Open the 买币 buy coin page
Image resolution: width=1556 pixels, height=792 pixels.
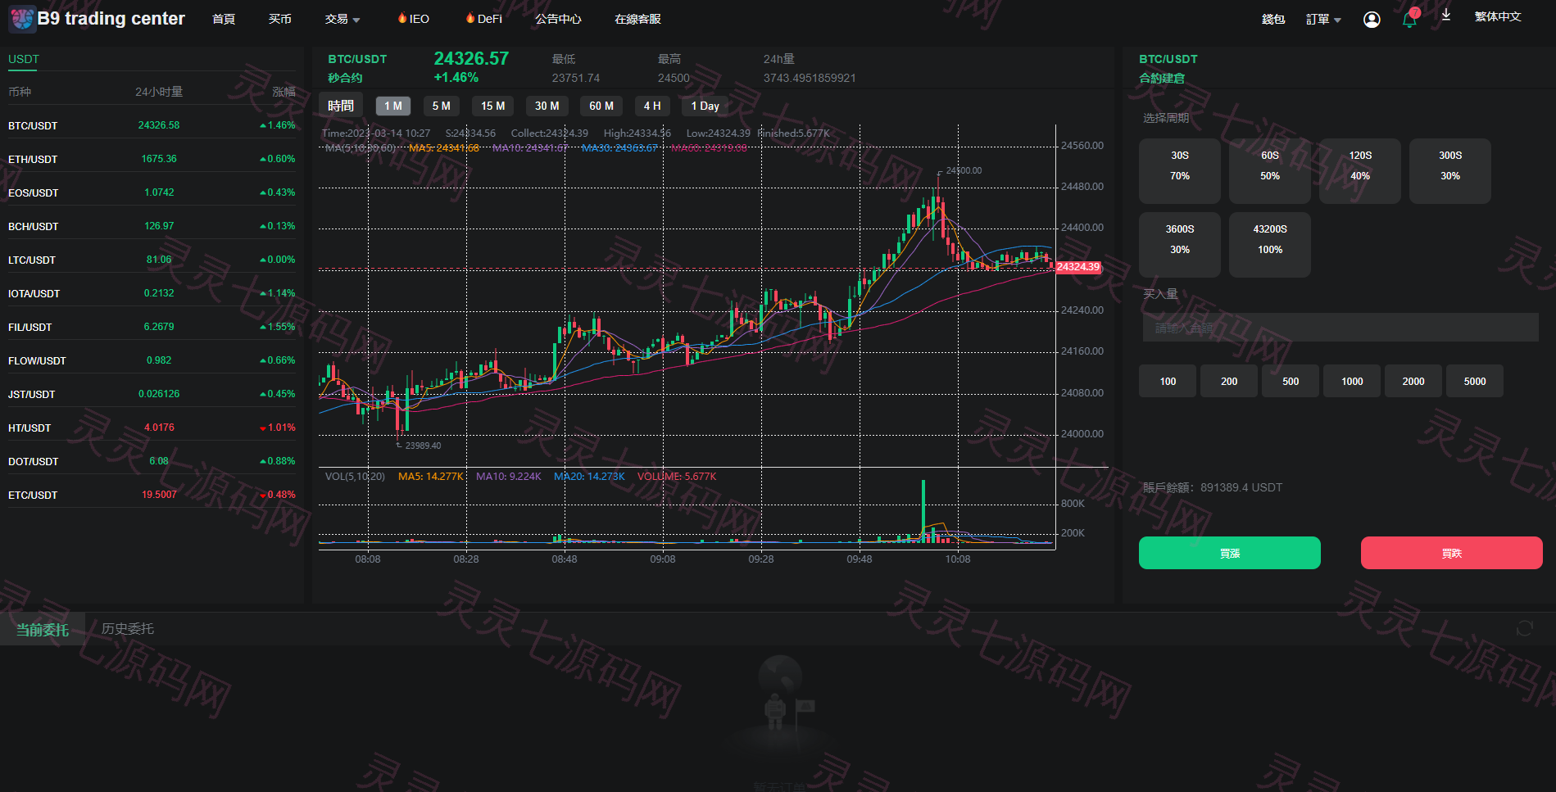280,19
